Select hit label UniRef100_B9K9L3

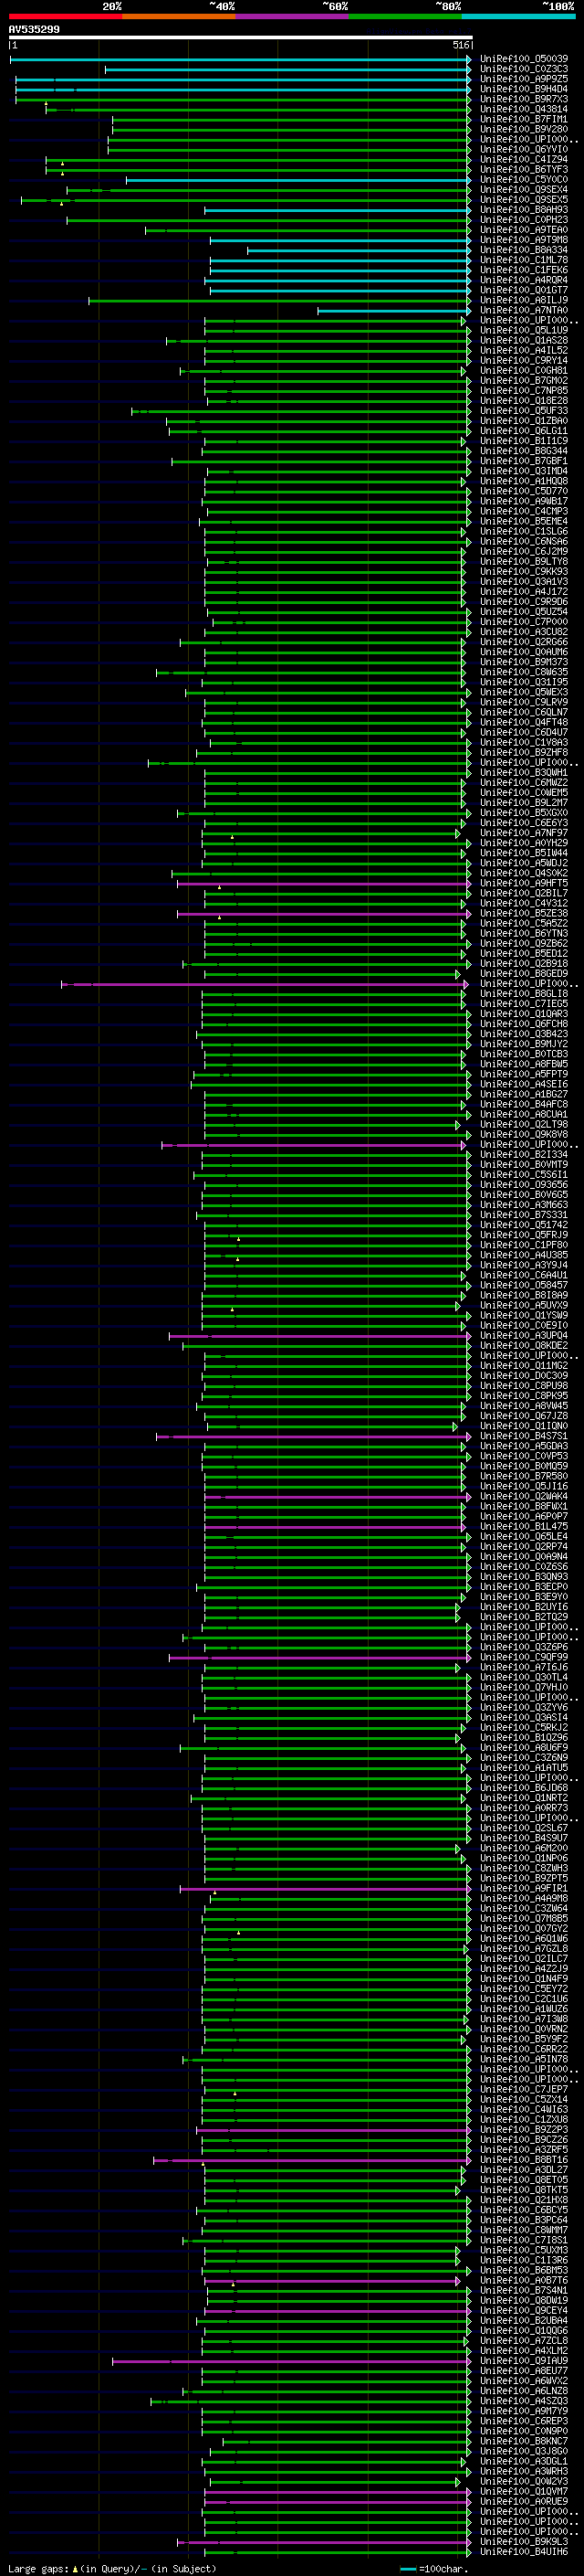[524, 2541]
